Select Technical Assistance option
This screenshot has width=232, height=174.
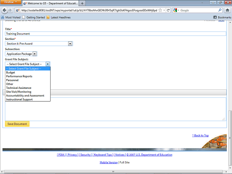tap(28, 88)
